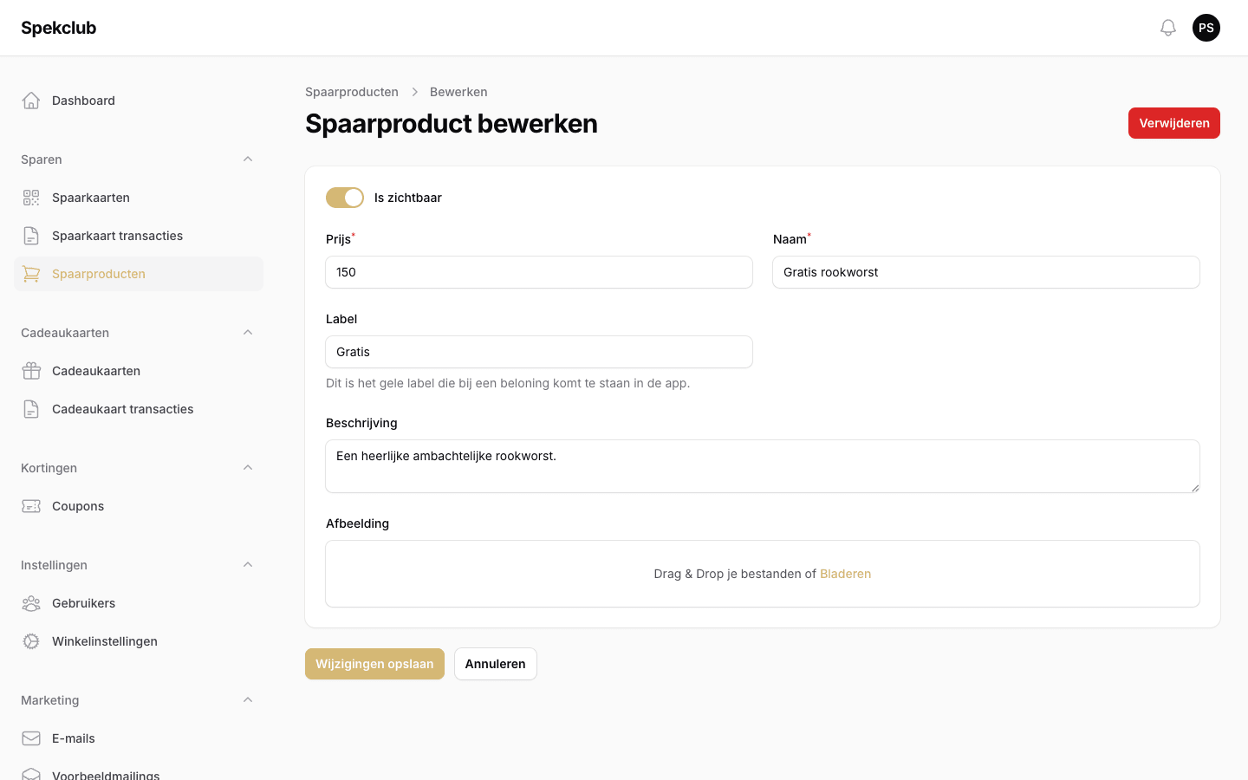Click the Bladeren link to browse files
Screen dimensions: 1248x780
point(845,574)
